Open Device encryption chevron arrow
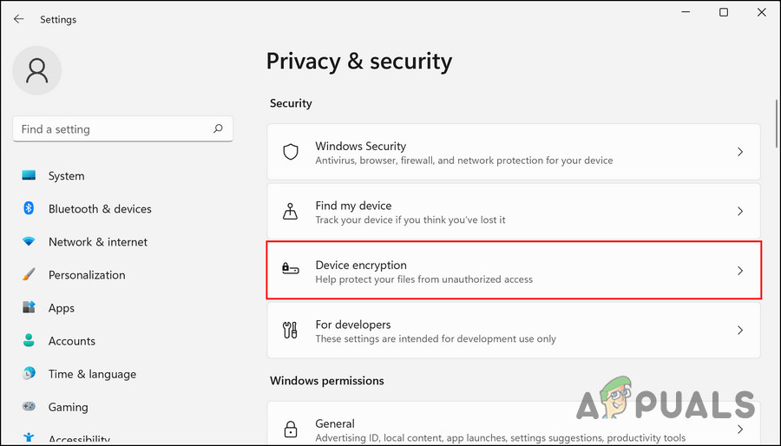Screen dimensions: 781x446 point(740,271)
